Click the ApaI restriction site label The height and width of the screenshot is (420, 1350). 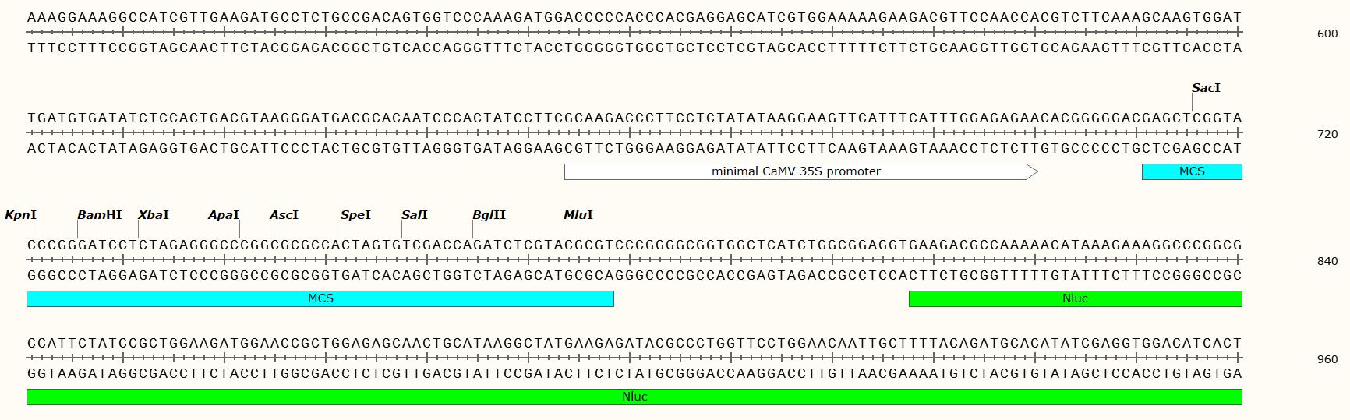point(223,215)
